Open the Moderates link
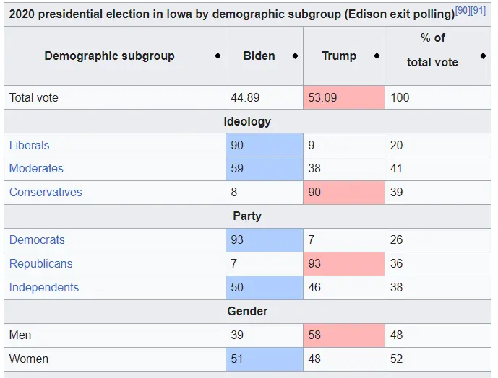498x378 pixels. pos(36,169)
